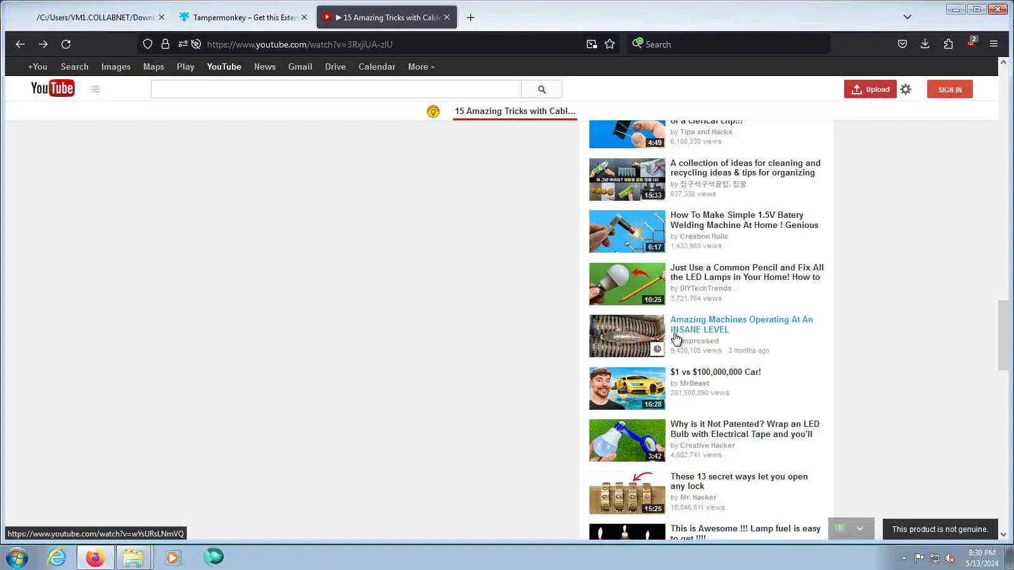Open the LED Lamps pencil video thumbnail
Viewport: 1014px width, 570px height.
coord(627,284)
